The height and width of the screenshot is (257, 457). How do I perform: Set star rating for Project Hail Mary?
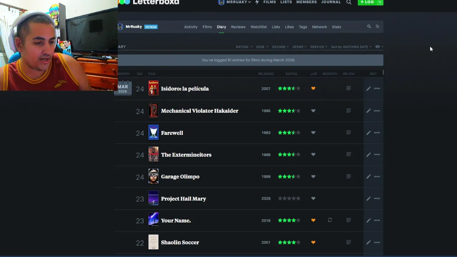289,198
